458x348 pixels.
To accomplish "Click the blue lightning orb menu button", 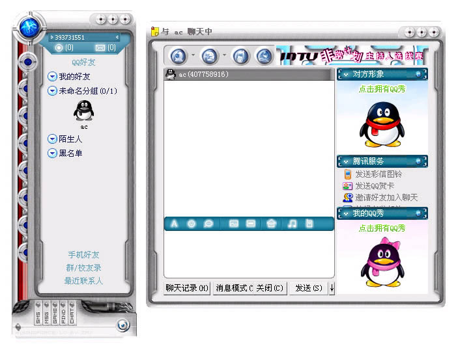I will [29, 27].
